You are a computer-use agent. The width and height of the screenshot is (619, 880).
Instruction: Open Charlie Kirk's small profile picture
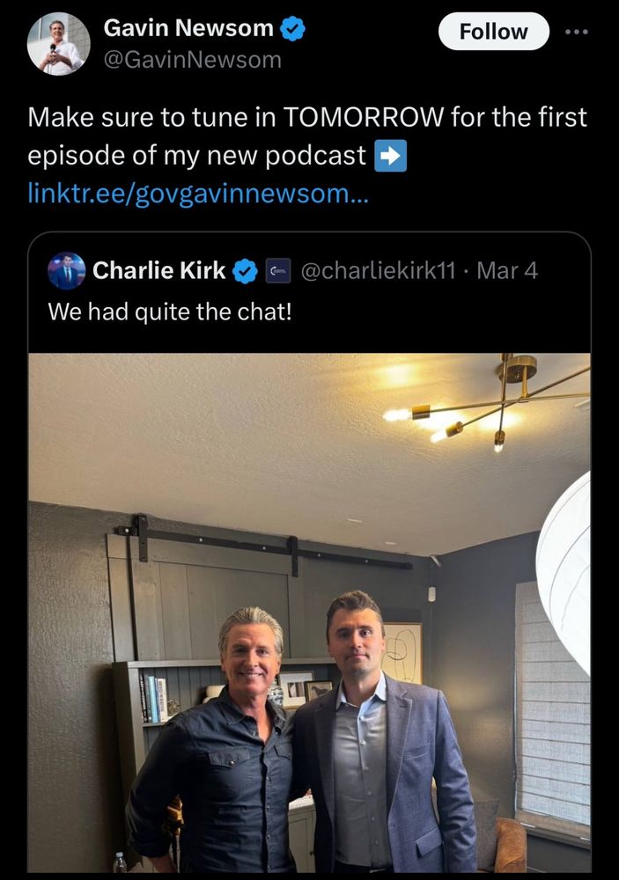click(66, 270)
